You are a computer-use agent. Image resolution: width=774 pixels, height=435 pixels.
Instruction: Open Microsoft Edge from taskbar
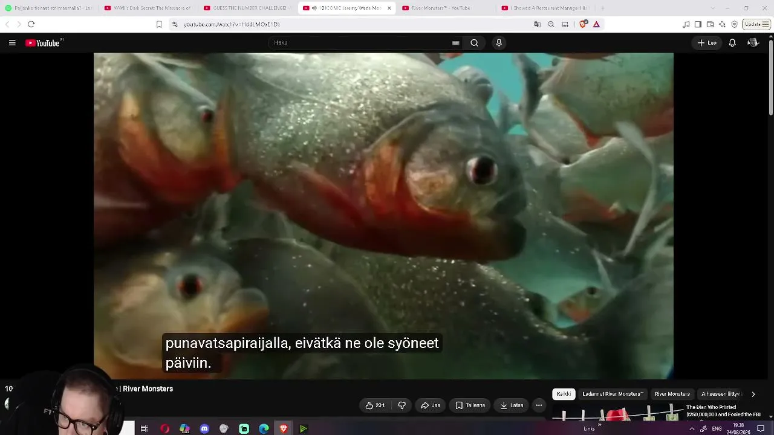pos(264,428)
